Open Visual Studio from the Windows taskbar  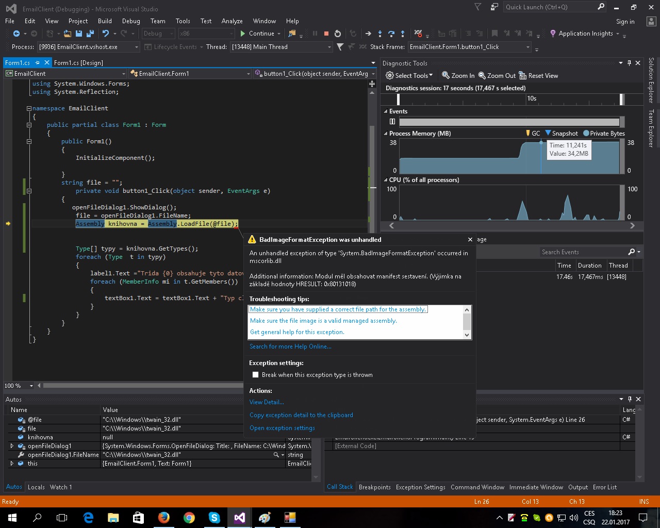point(240,518)
